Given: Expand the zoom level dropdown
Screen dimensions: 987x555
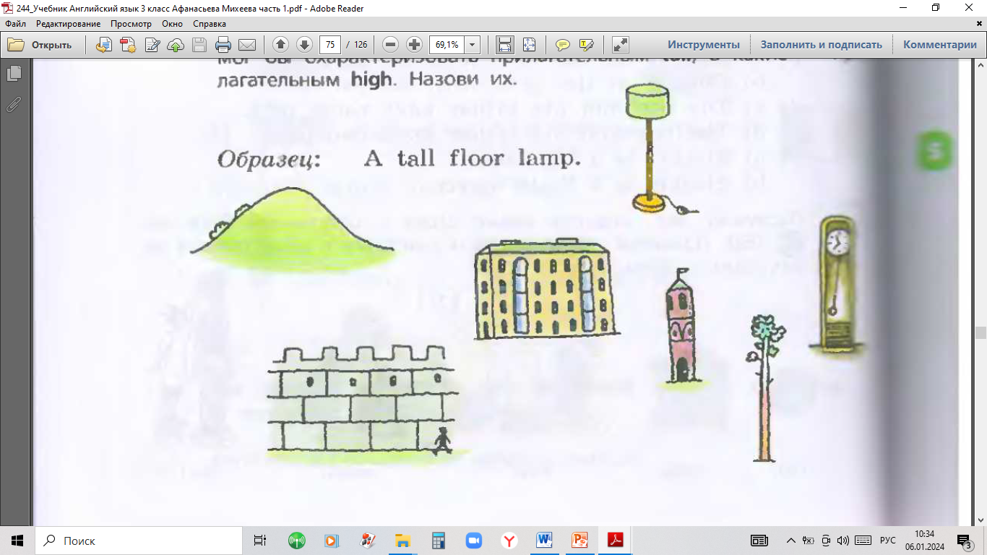Looking at the screenshot, I should (473, 45).
